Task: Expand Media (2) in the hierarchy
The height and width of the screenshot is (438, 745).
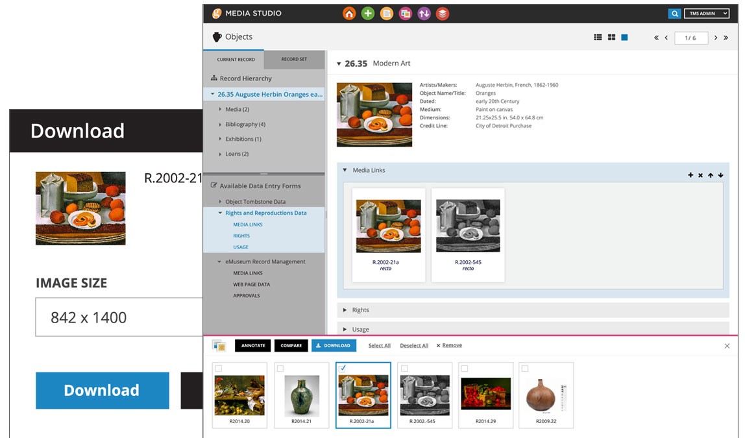Action: click(220, 109)
